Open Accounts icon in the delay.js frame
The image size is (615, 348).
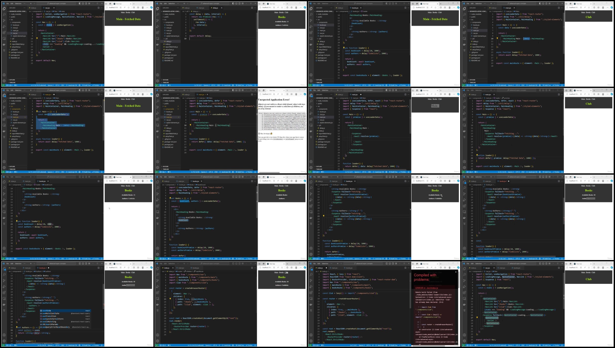tap(157, 75)
